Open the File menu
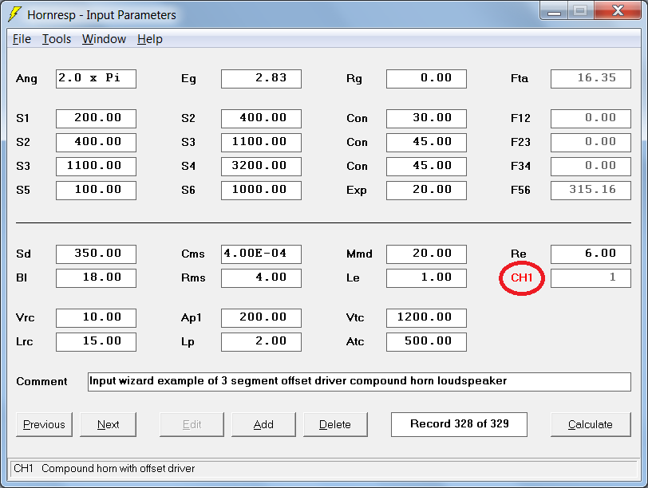 (22, 39)
